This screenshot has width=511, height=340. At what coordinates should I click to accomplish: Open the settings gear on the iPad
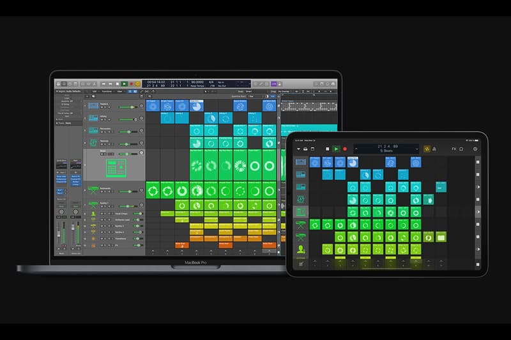[x=476, y=149]
